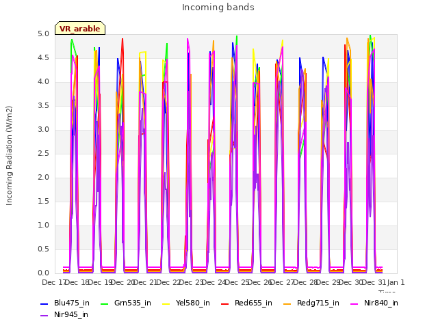438x328 pixels.
Task: Click the Grn535_in legend label
Action: pyautogui.click(x=133, y=303)
